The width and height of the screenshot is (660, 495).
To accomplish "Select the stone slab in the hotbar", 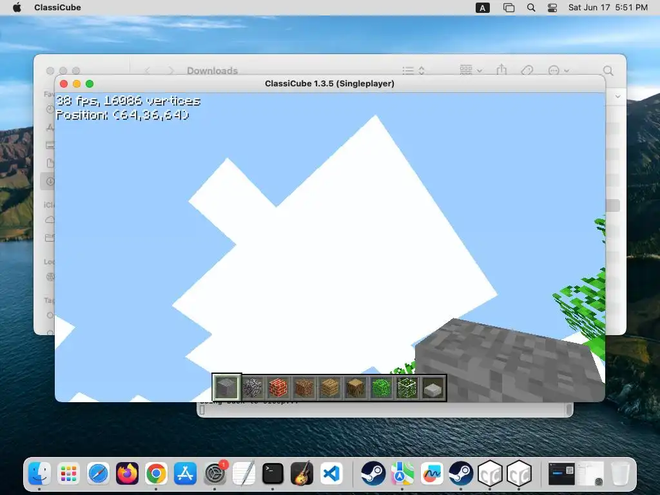I will click(432, 387).
